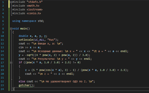Click the opening brace on line 18

[x=20, y=66]
